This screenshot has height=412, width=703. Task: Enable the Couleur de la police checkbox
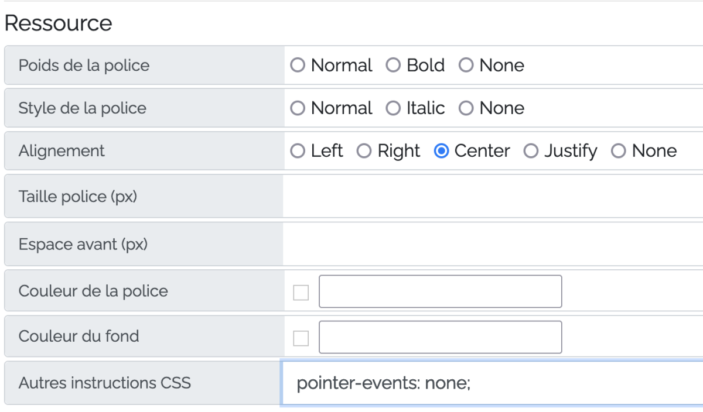[301, 292]
